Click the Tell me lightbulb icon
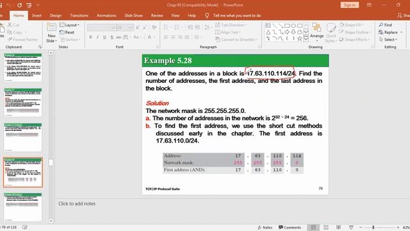This screenshot has height=231, width=410. click(x=207, y=15)
